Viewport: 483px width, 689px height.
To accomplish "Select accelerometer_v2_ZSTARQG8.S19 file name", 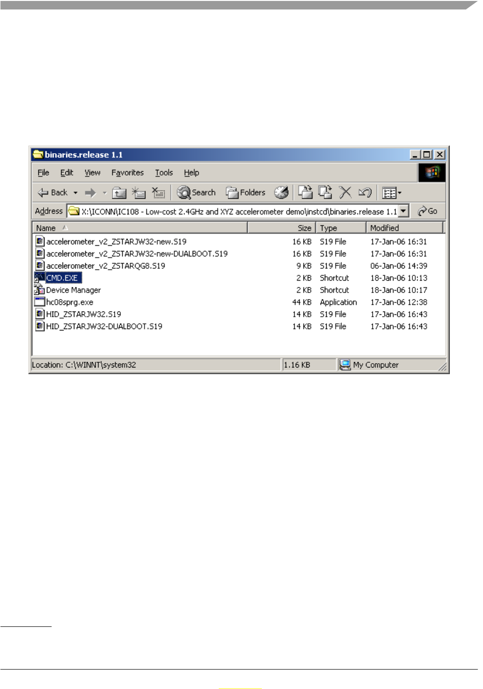I will coord(106,266).
